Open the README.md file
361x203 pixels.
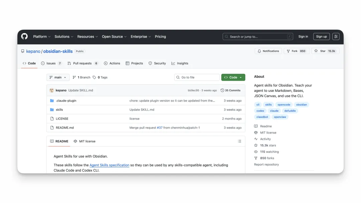tap(65, 128)
